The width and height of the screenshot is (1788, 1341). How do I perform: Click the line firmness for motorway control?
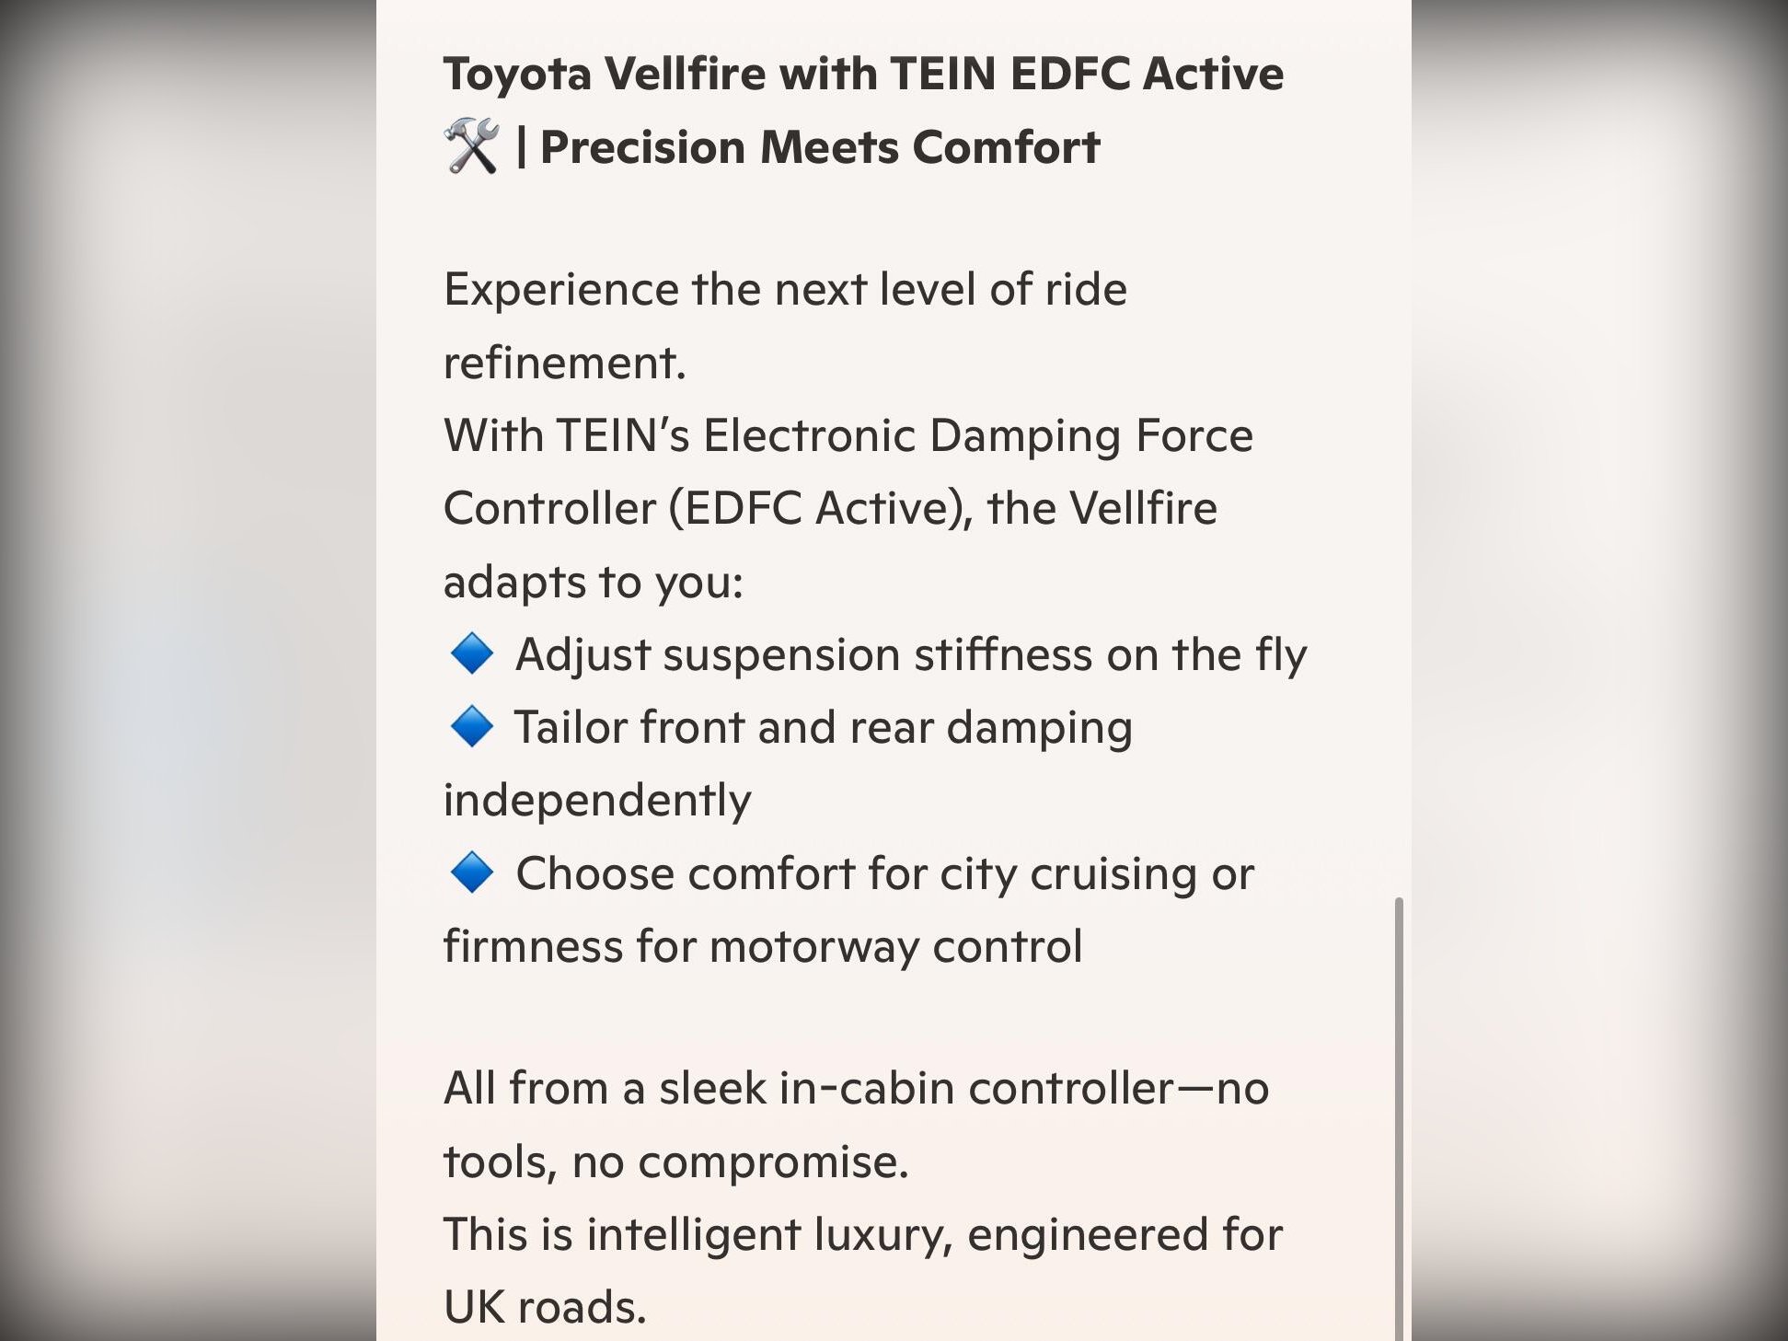(x=763, y=947)
